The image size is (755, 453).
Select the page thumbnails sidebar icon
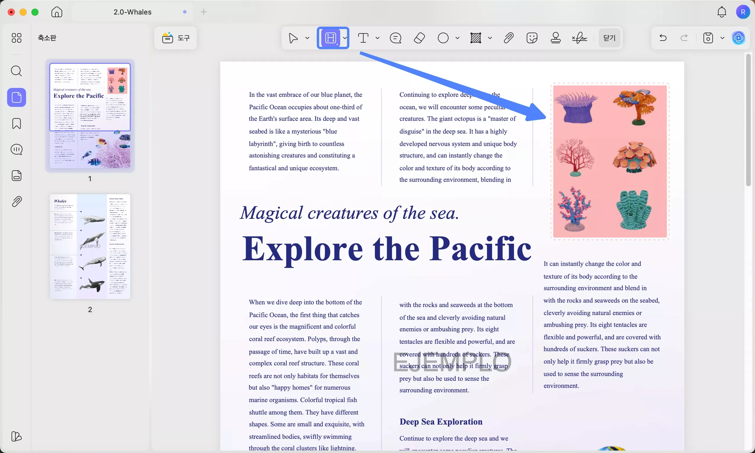coord(17,97)
